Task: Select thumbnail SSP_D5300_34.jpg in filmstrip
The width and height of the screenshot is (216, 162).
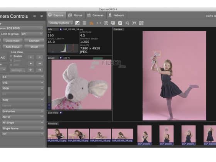Action: pyautogui.click(x=123, y=135)
